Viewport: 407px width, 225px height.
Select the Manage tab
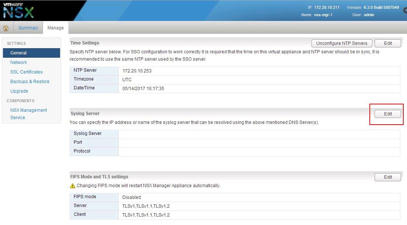click(x=55, y=28)
